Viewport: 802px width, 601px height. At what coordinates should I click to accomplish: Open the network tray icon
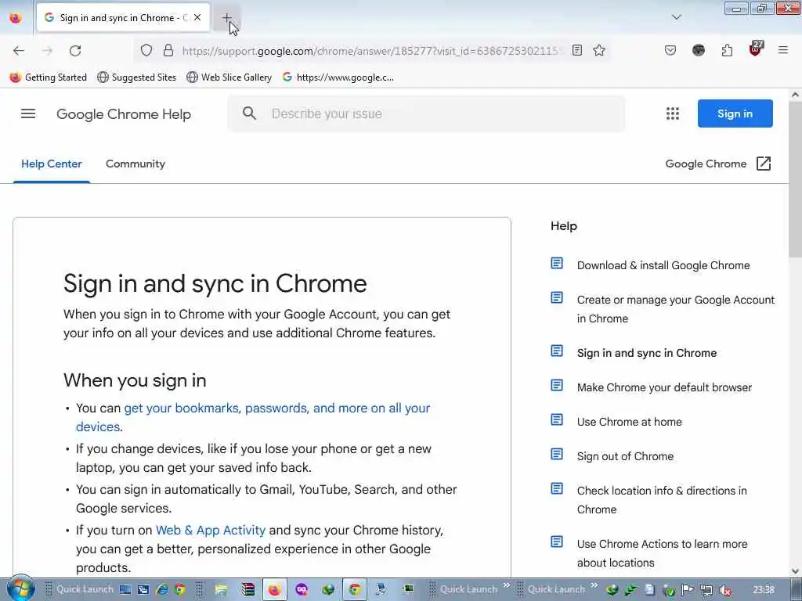(x=706, y=590)
